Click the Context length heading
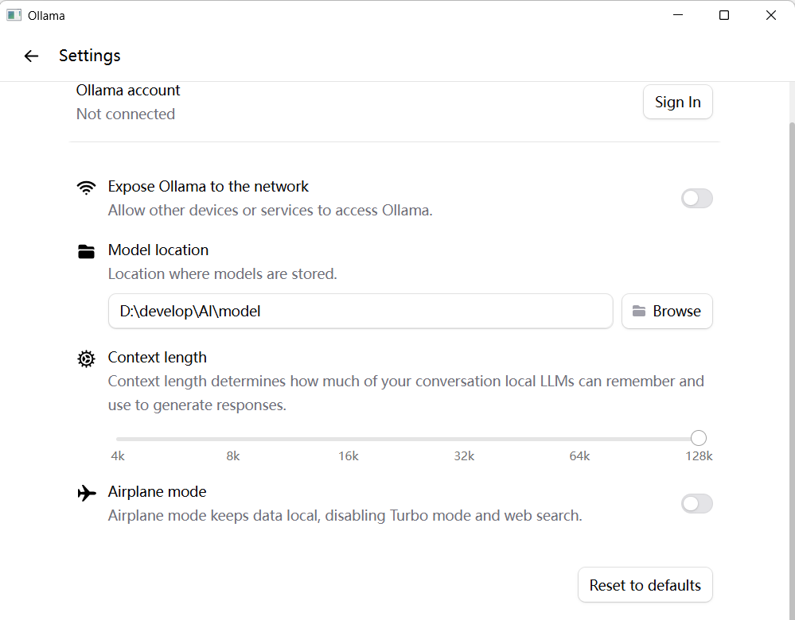 [x=158, y=358]
